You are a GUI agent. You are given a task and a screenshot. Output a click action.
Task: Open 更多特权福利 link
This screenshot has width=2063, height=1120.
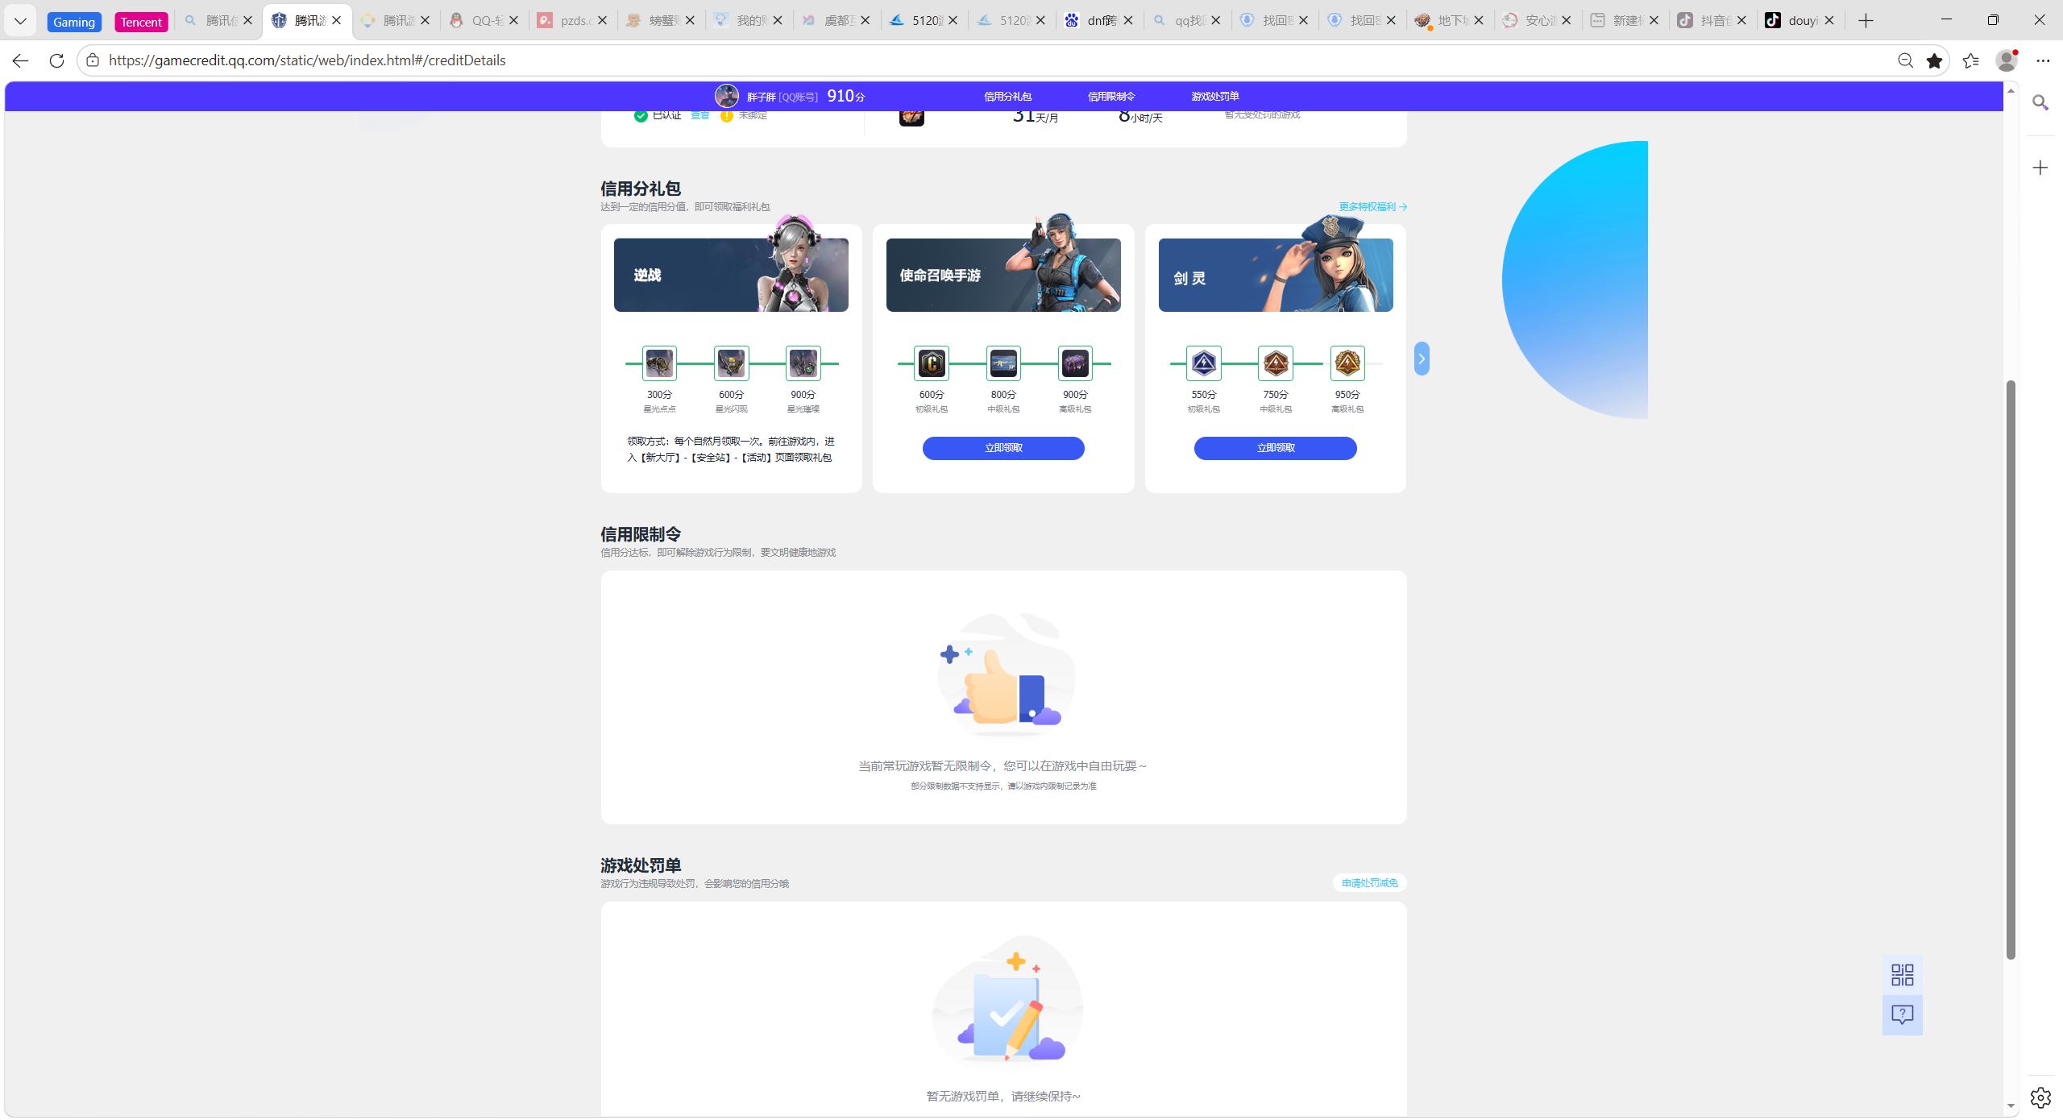pos(1372,207)
